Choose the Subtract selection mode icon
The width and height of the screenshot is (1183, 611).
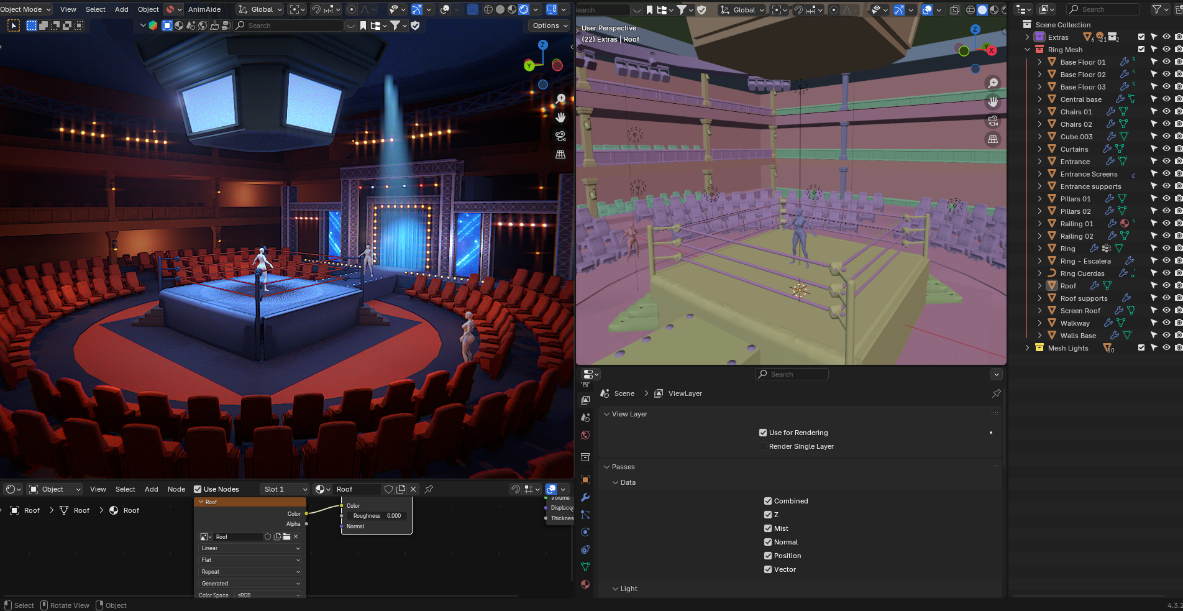(55, 25)
